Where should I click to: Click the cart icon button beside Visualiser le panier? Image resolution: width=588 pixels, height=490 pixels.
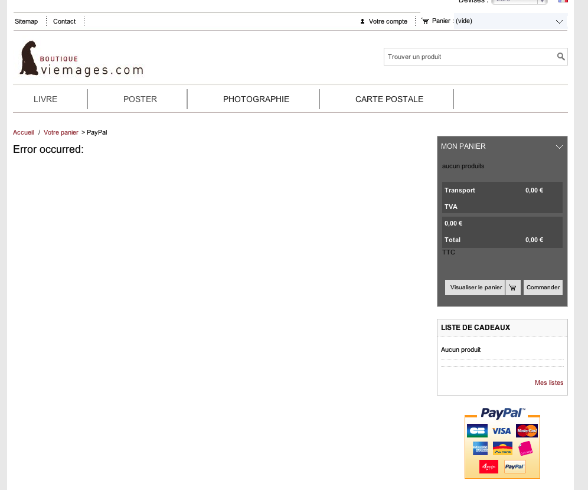pos(512,288)
